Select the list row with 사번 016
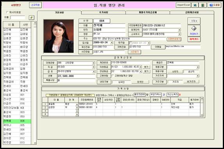 point(17,104)
